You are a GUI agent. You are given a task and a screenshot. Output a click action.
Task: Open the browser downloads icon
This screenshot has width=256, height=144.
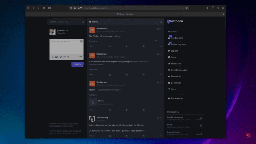coord(207,8)
